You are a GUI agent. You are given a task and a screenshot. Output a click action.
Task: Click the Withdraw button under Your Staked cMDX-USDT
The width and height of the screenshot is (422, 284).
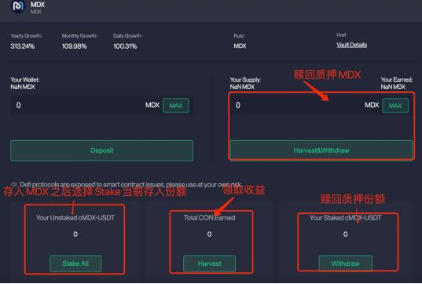[x=346, y=264]
